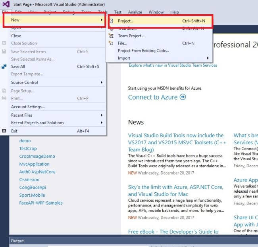Click the new Project document icon
This screenshot has width=258, height=247.
click(112, 21)
